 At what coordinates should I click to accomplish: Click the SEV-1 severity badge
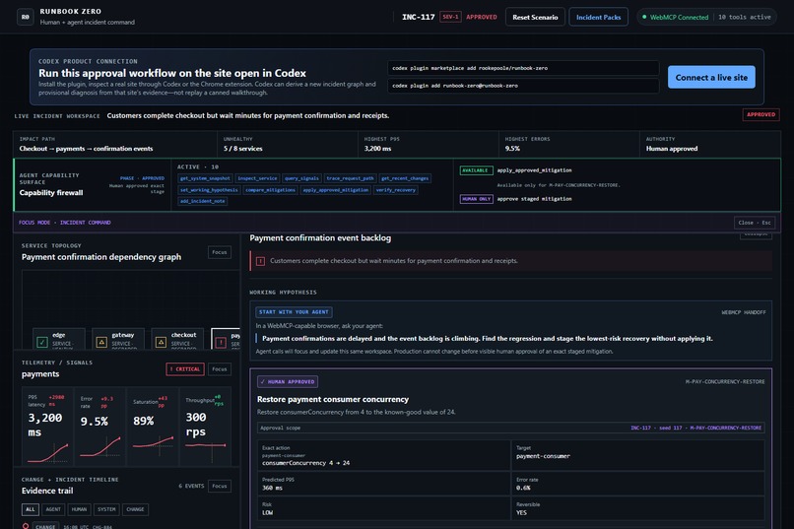click(x=450, y=17)
